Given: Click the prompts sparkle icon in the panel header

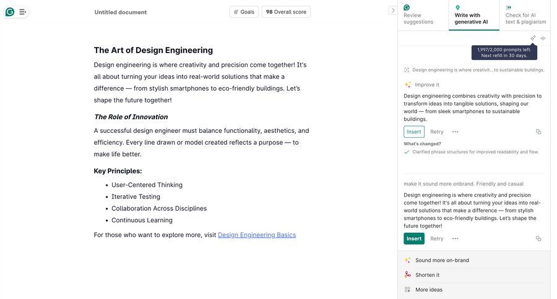Looking at the screenshot, I should pyautogui.click(x=533, y=38).
